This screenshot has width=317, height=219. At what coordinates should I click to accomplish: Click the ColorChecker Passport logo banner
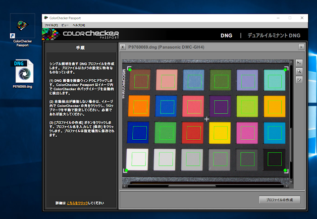[x=81, y=34]
